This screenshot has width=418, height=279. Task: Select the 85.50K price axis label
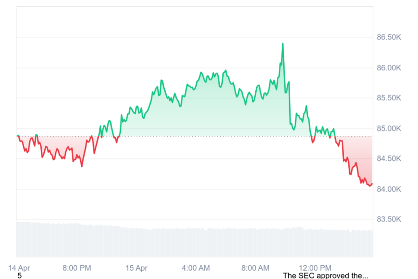(x=388, y=98)
